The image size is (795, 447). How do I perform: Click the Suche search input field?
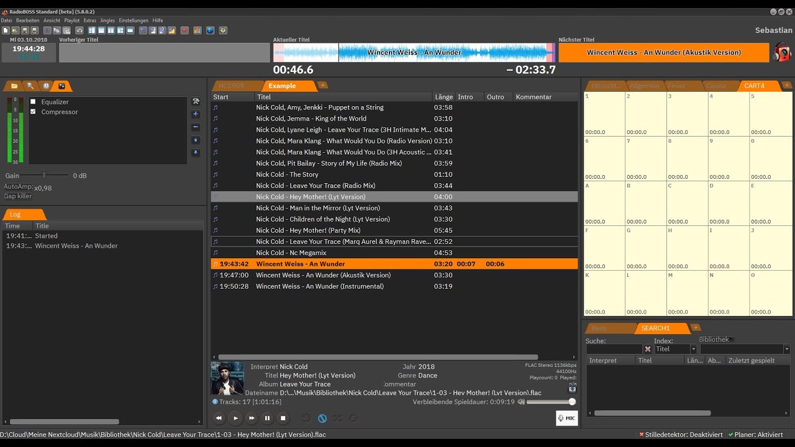pos(614,350)
